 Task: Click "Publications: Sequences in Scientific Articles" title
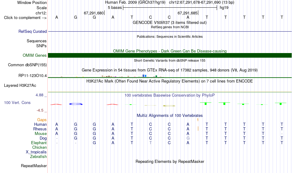click(x=170, y=37)
